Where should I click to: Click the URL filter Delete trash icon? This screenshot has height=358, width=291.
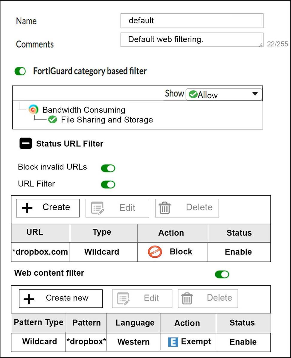pyautogui.click(x=164, y=208)
